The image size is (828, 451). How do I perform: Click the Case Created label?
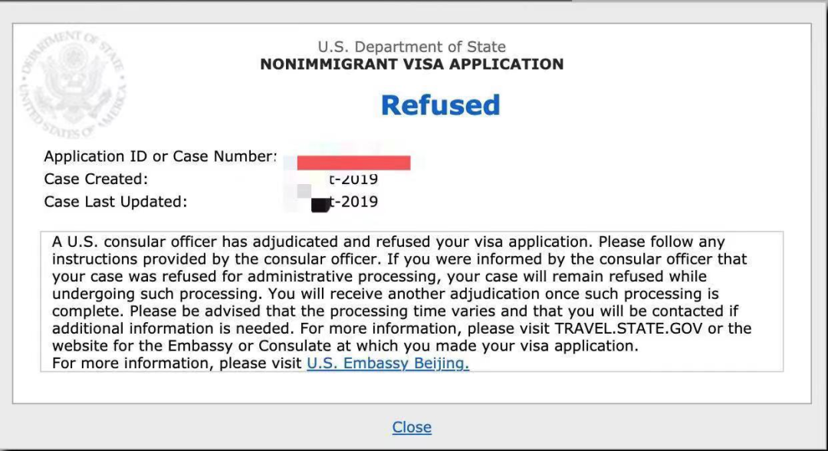pos(96,179)
